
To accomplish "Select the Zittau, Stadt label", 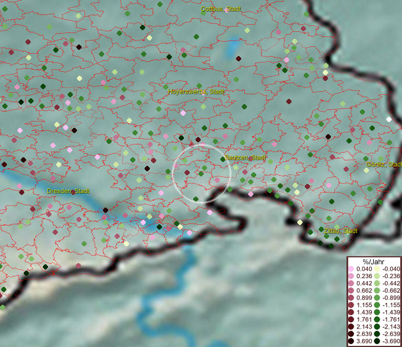I will [340, 231].
